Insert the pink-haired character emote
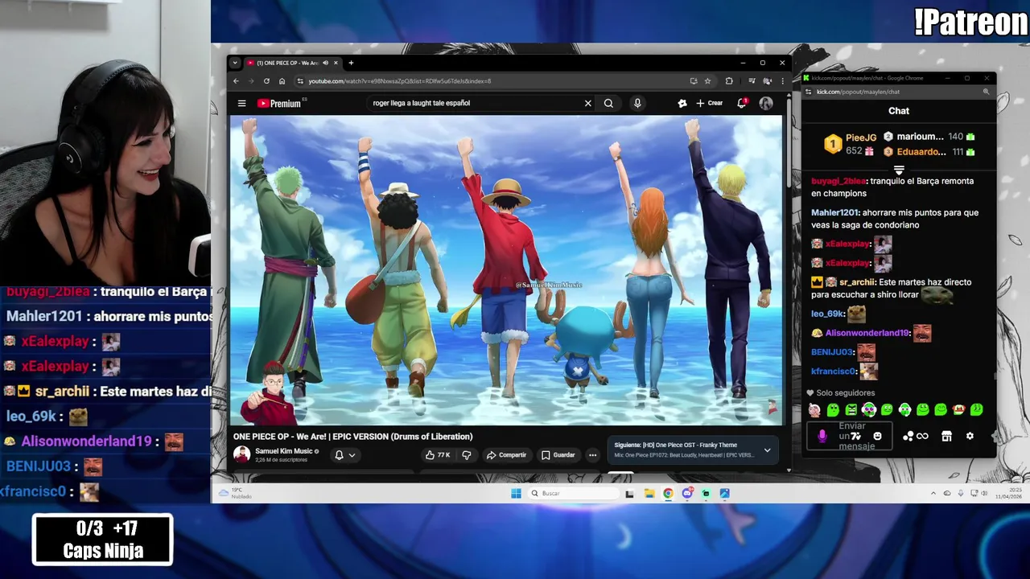 (x=814, y=410)
